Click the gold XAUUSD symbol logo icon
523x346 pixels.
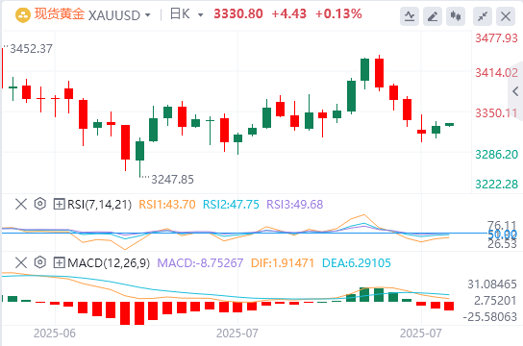23,15
